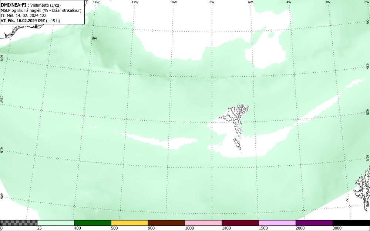Click the "62N" latitude label
The width and height of the screenshot is (370, 231).
367,112
